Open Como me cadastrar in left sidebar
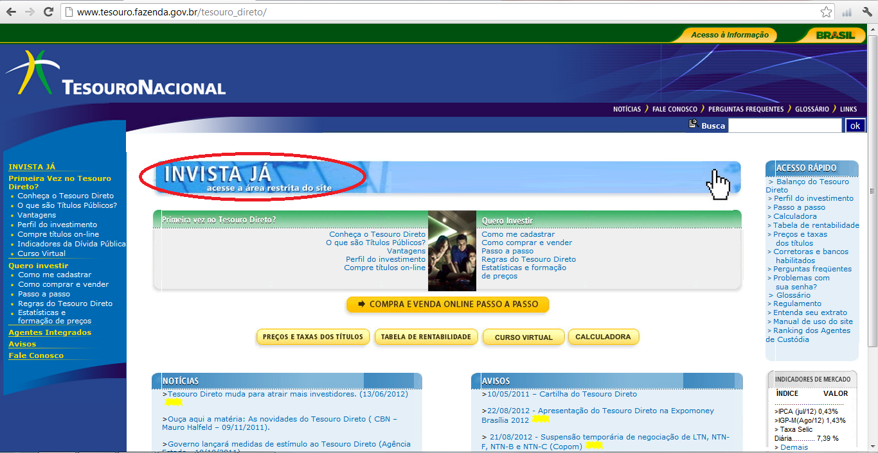878x453 pixels. tap(55, 275)
